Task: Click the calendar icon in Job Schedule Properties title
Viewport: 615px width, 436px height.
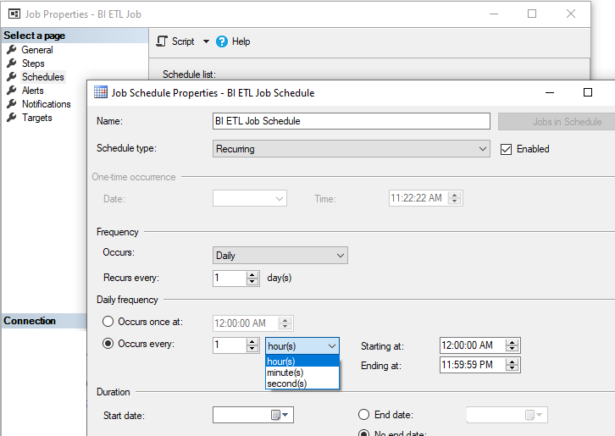Action: pyautogui.click(x=101, y=92)
